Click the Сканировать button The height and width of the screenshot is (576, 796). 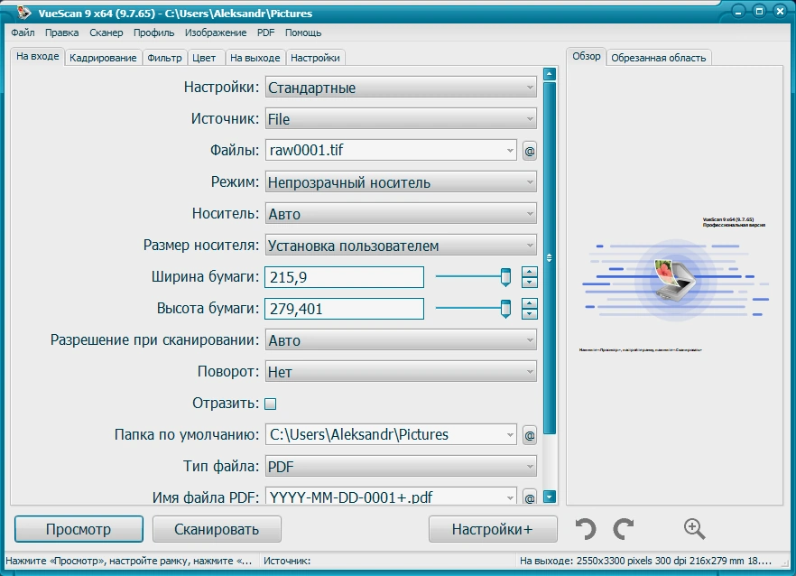(217, 529)
